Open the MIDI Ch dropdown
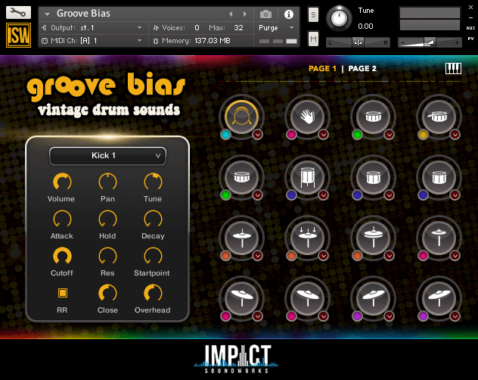This screenshot has height=380, width=478. click(x=92, y=41)
